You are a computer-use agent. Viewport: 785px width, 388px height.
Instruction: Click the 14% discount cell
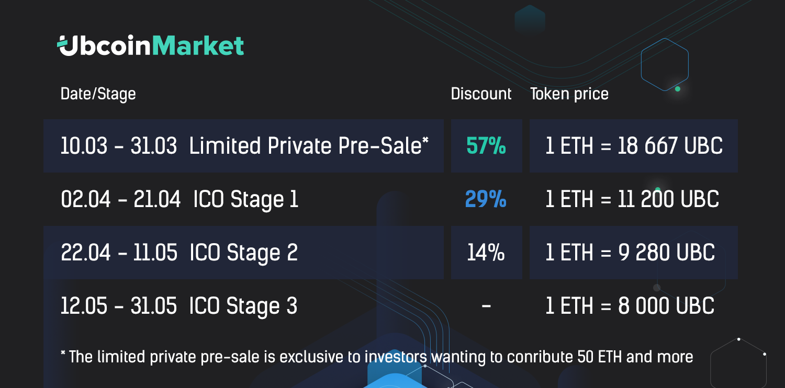coord(487,253)
